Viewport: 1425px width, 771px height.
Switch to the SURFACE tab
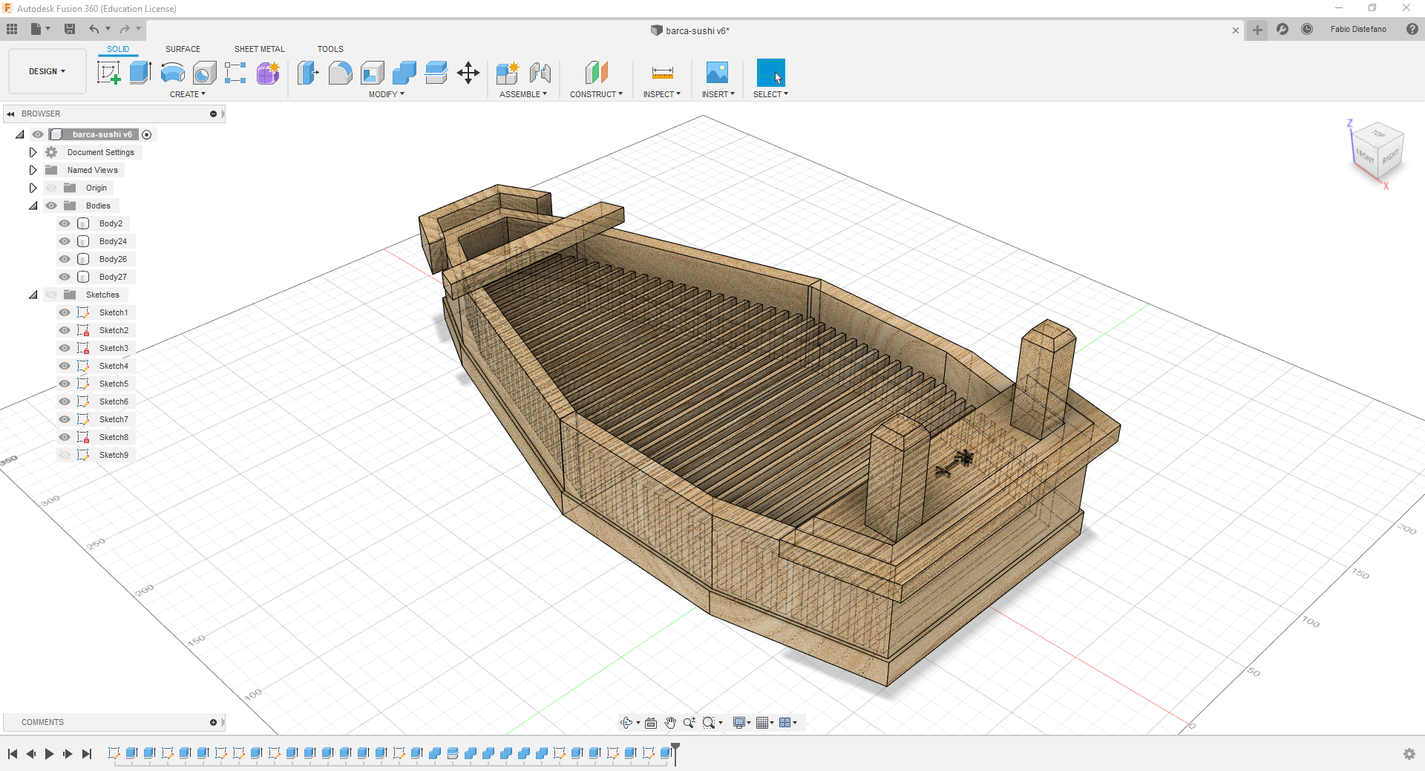pos(183,49)
